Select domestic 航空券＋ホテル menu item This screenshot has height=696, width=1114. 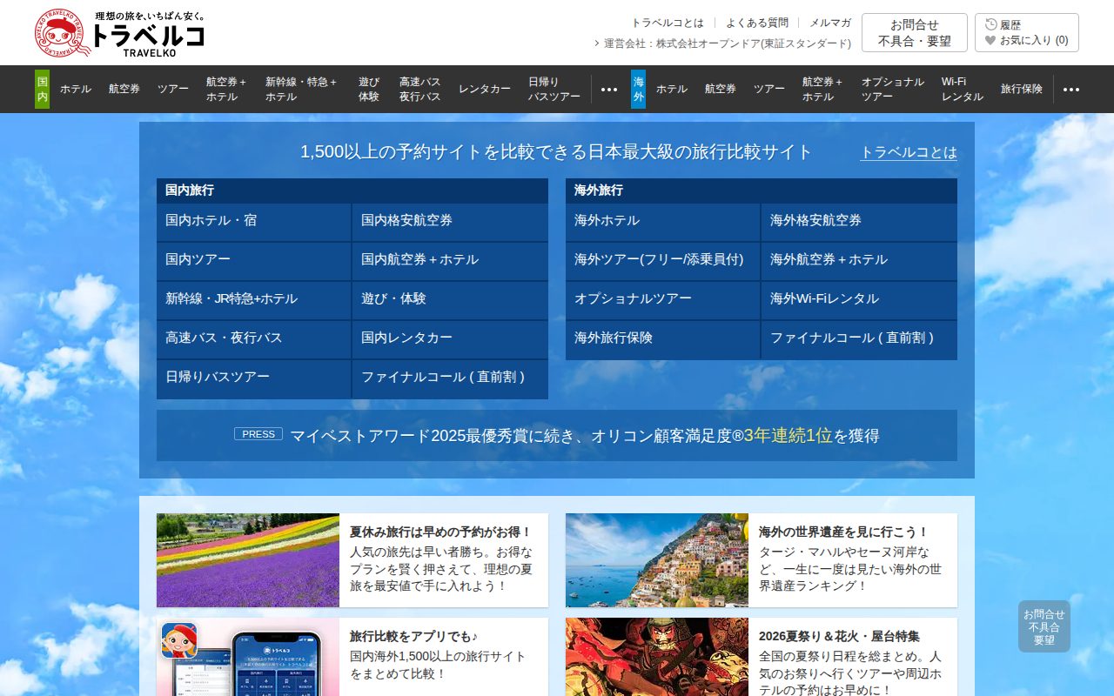(x=226, y=89)
